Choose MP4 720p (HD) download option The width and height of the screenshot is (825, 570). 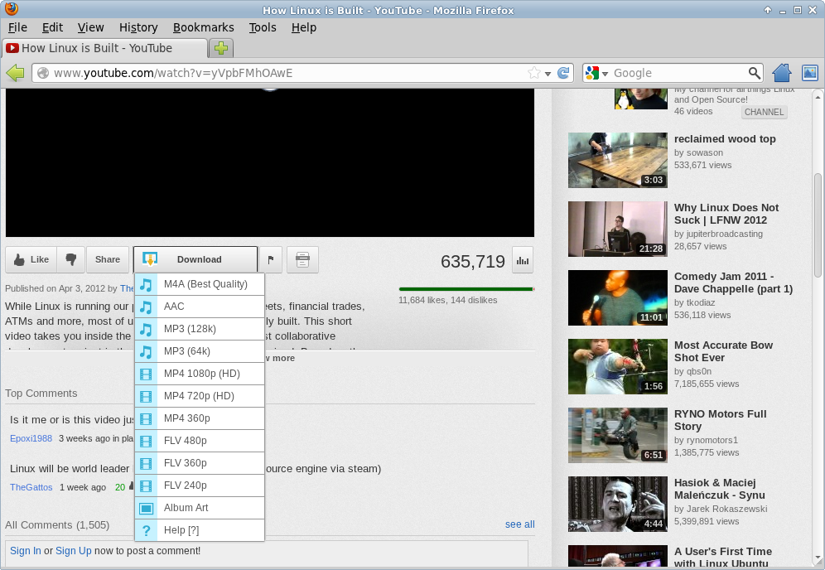[200, 396]
